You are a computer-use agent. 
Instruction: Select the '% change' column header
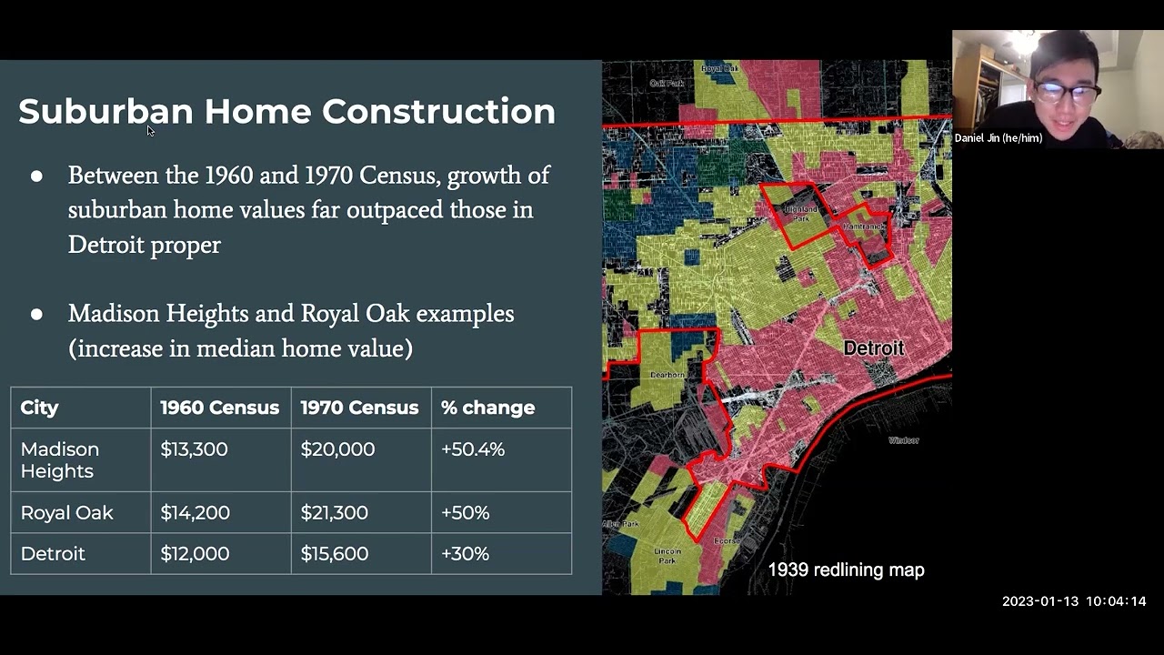[x=502, y=408]
